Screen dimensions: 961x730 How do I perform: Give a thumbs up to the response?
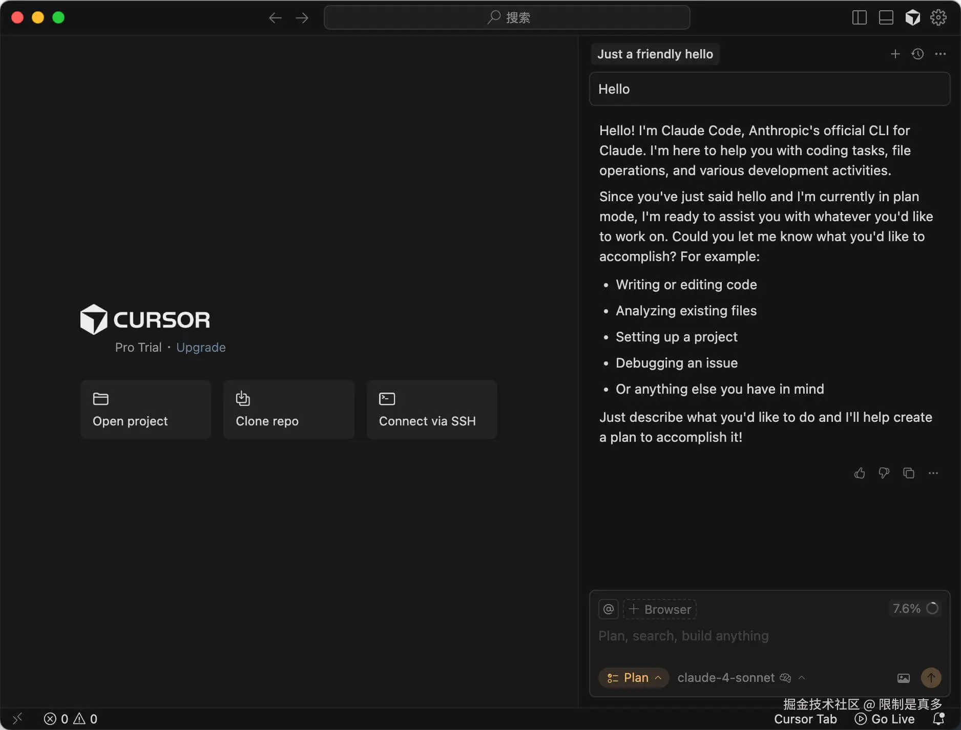pyautogui.click(x=859, y=473)
